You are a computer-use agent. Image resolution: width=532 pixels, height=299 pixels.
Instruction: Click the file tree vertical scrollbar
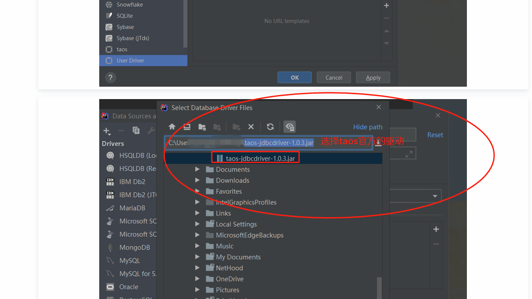379,287
